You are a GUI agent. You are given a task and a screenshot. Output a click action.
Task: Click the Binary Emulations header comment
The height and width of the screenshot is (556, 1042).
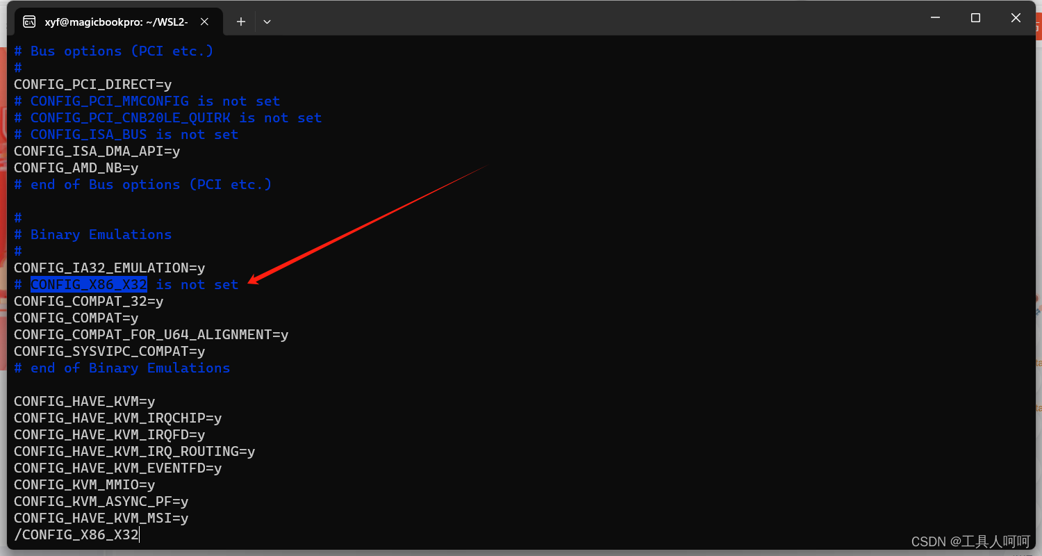coord(92,235)
